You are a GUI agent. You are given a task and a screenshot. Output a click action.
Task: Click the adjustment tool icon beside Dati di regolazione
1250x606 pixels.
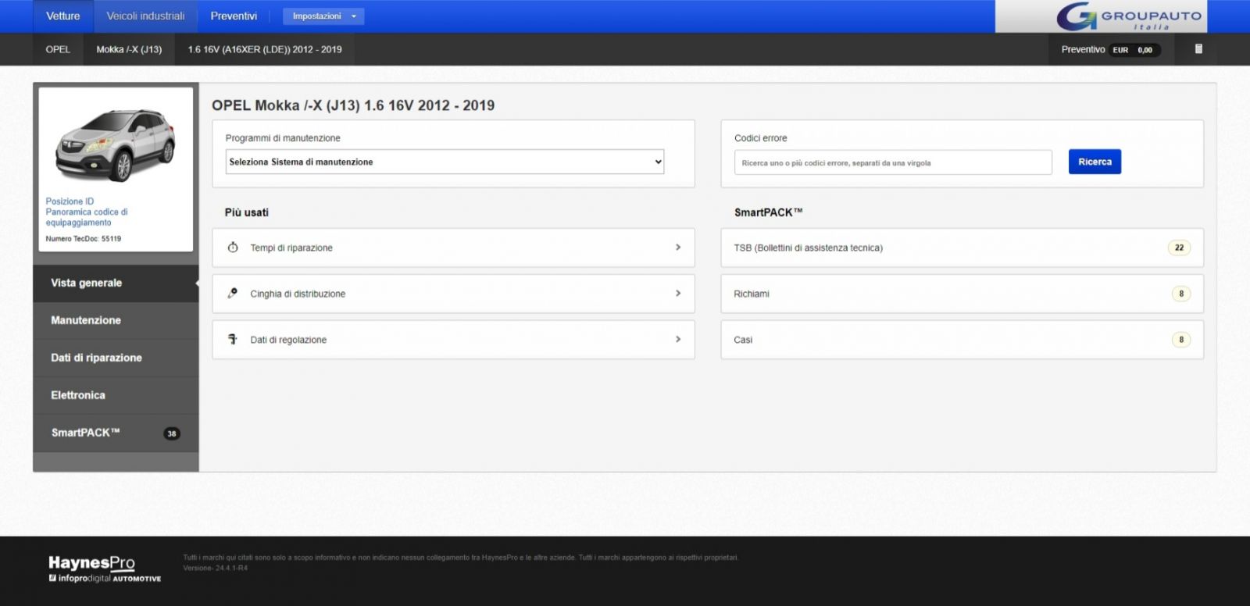click(233, 340)
